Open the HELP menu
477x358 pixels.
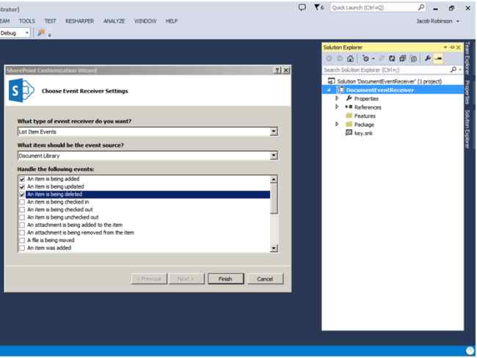[171, 21]
